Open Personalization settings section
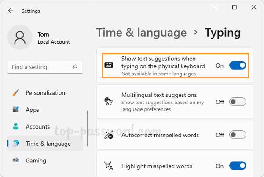Viewport: 264px width, 177px height. [45, 93]
